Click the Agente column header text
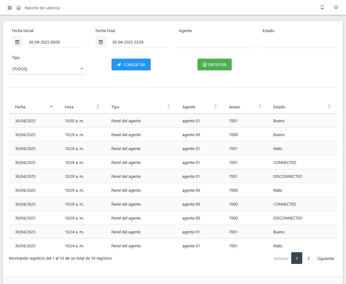 point(189,107)
